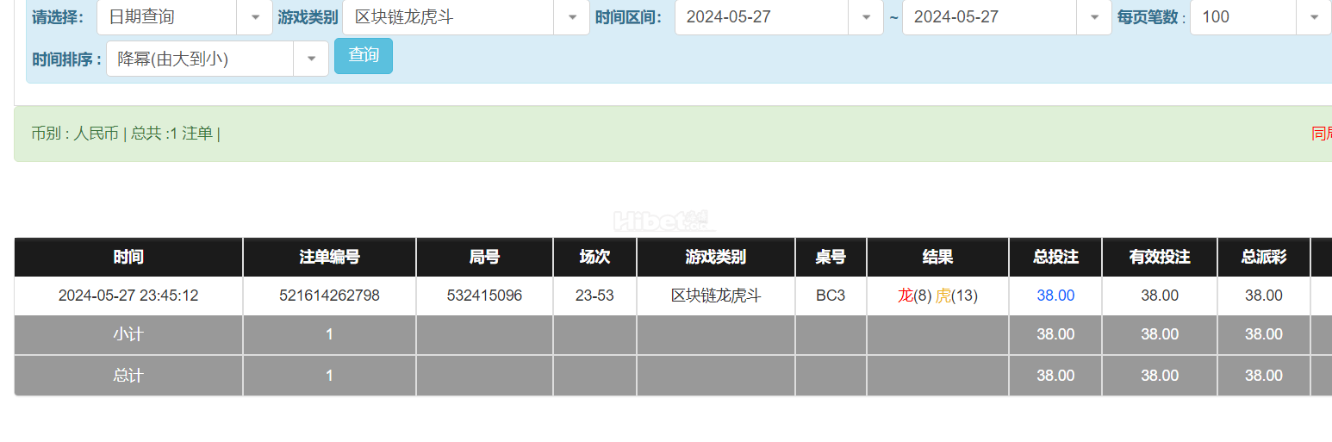Open the start date 2024-05-27 field
Screen dimensions: 1332x442
click(x=779, y=16)
